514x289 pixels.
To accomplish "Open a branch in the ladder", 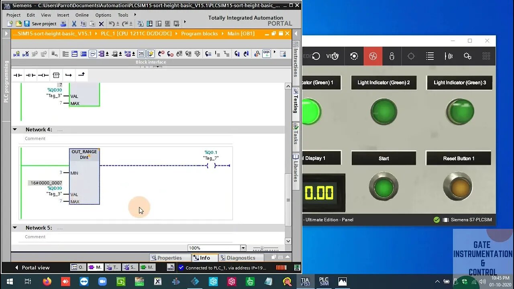I will 69,75.
